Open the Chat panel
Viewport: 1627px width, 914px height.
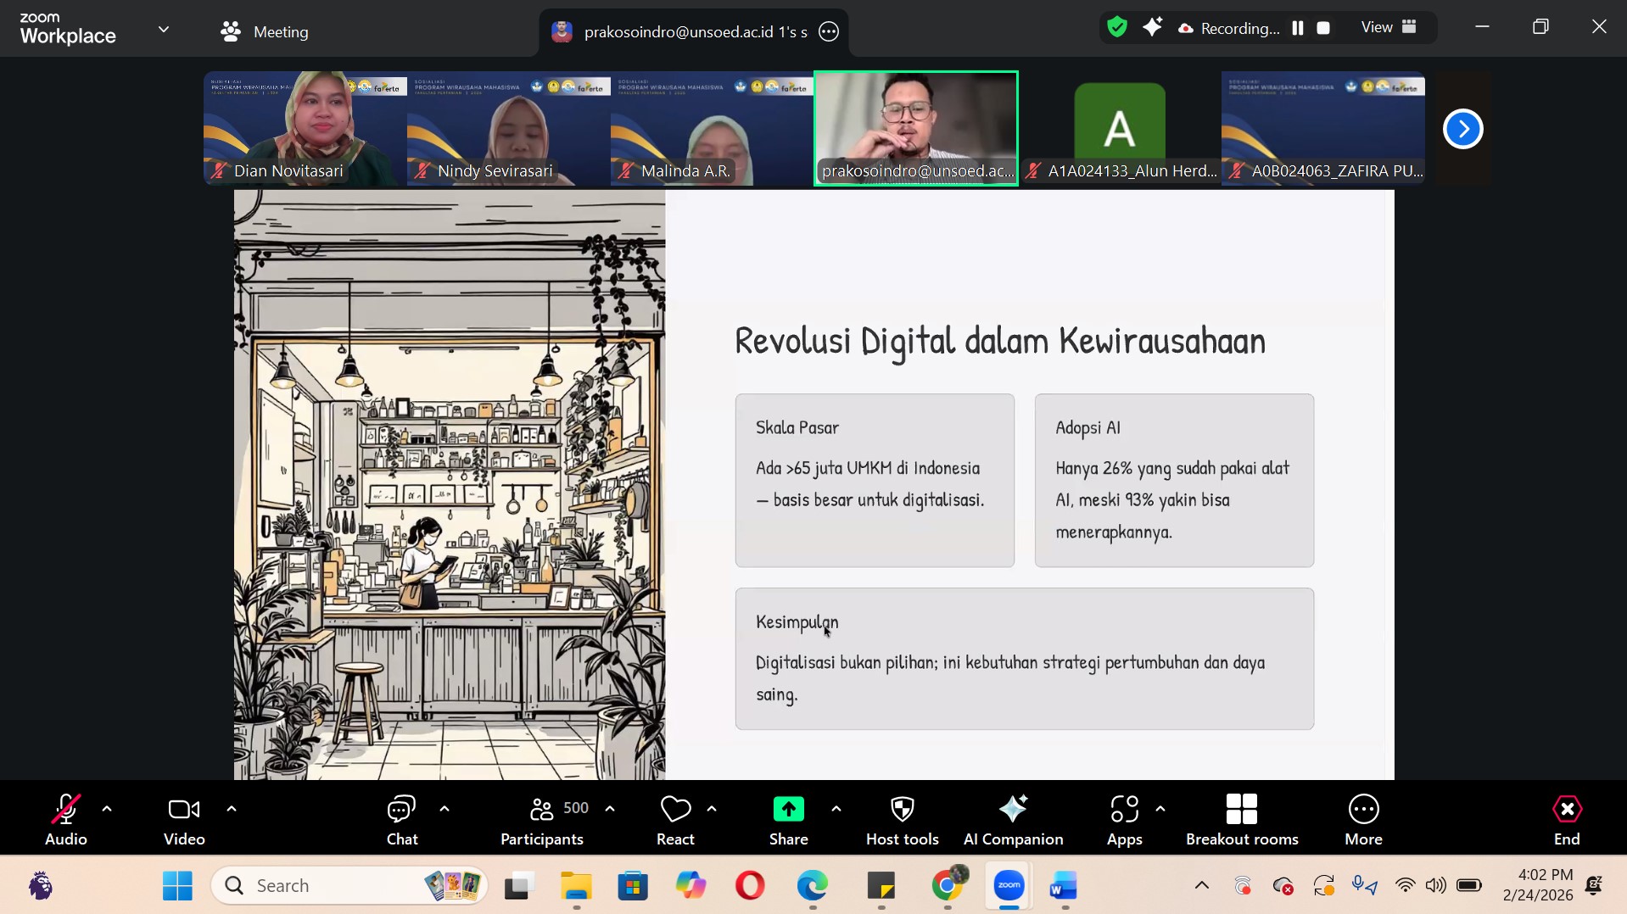401,819
